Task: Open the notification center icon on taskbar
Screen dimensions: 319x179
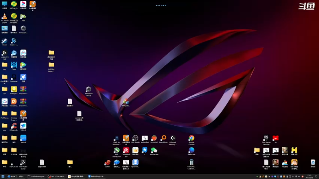Action: [x=316, y=176]
